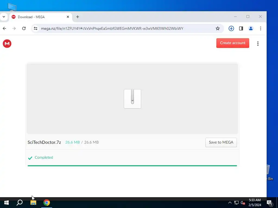Click the network tray icon

point(236,203)
